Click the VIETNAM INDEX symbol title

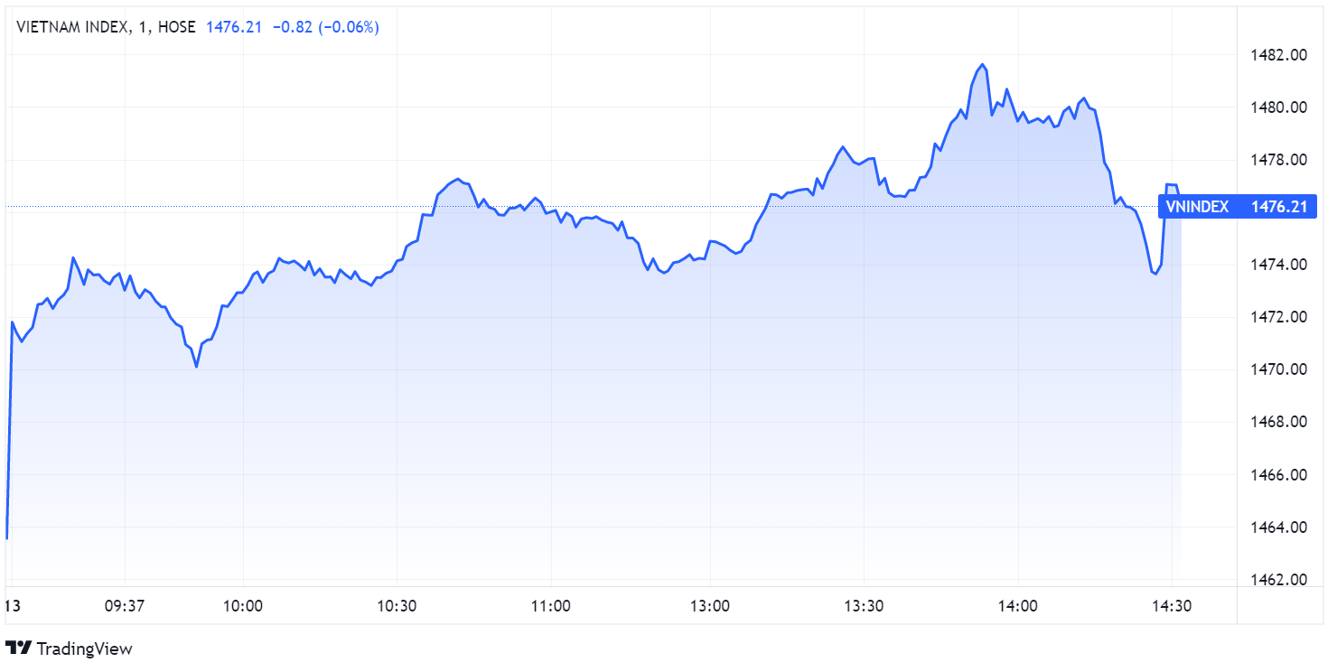point(72,27)
